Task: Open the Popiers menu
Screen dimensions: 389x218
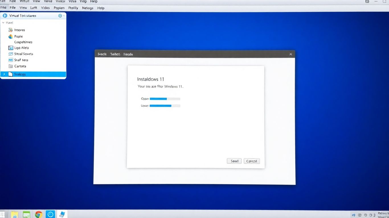Action: tap(59, 8)
